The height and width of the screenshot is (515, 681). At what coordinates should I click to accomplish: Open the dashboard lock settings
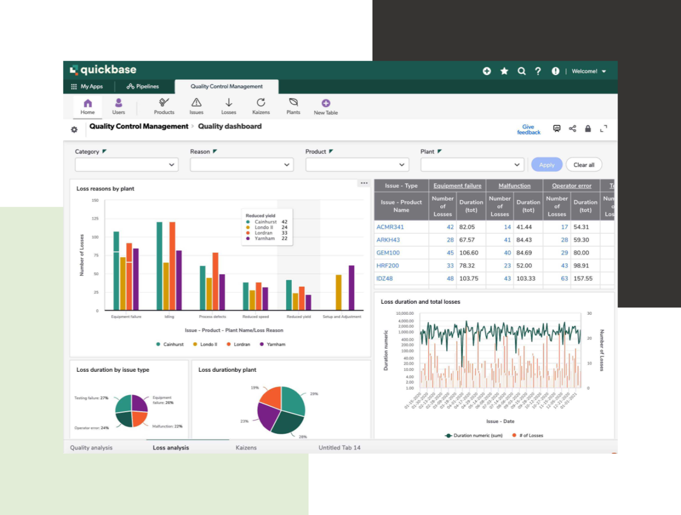[x=588, y=128]
